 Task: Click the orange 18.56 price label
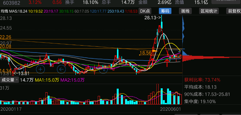click(x=145, y=53)
